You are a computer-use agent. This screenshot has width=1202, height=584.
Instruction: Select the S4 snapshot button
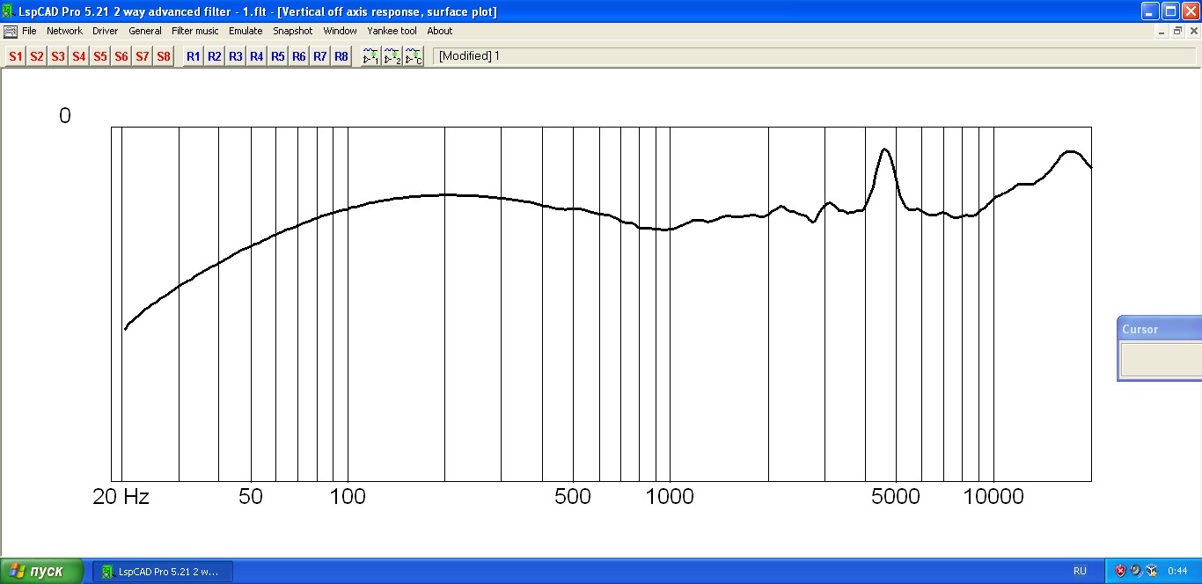coord(79,56)
